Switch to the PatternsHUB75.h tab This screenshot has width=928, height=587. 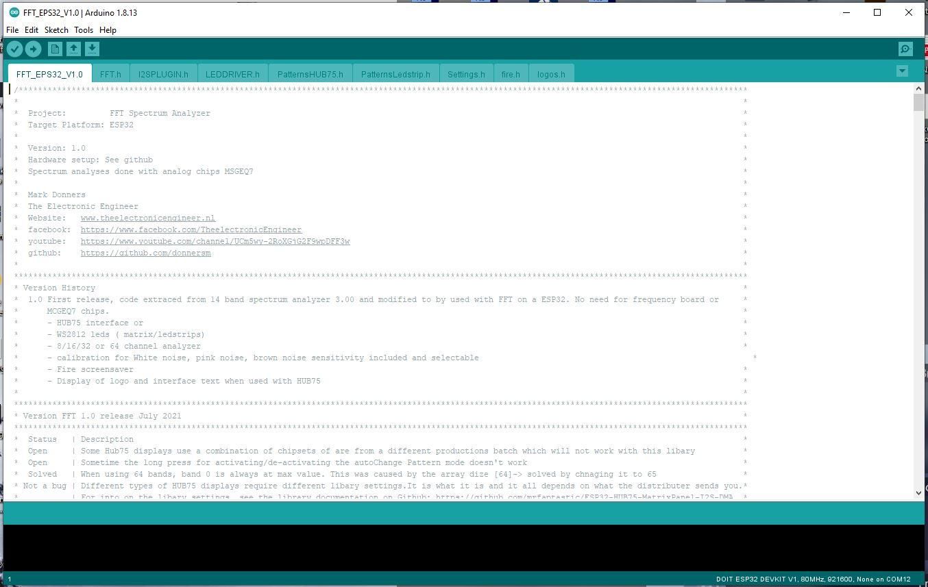pyautogui.click(x=310, y=74)
